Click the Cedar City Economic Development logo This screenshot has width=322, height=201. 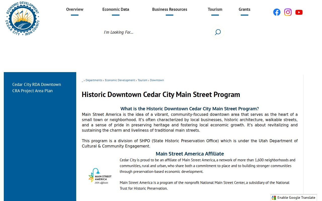coord(23,18)
